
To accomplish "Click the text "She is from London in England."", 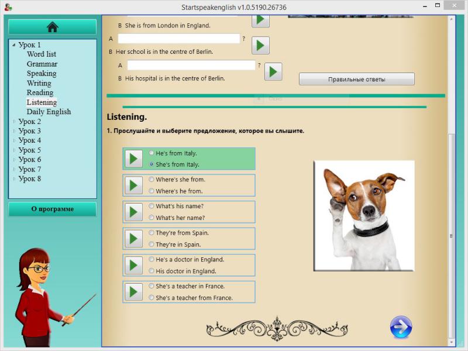I will point(168,26).
